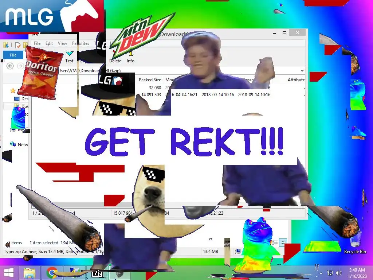Click the Back arrow in File Explorer
This screenshot has width=373, height=280.
coord(10,66)
